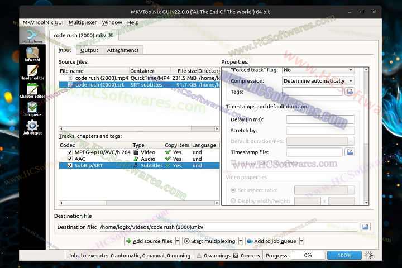Click the Timestamp file input field

click(x=314, y=152)
